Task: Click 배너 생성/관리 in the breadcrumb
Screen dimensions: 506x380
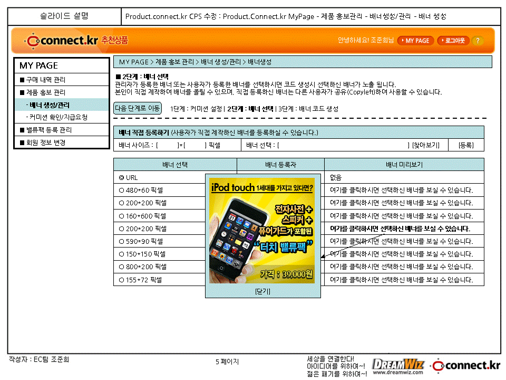Action: 221,62
